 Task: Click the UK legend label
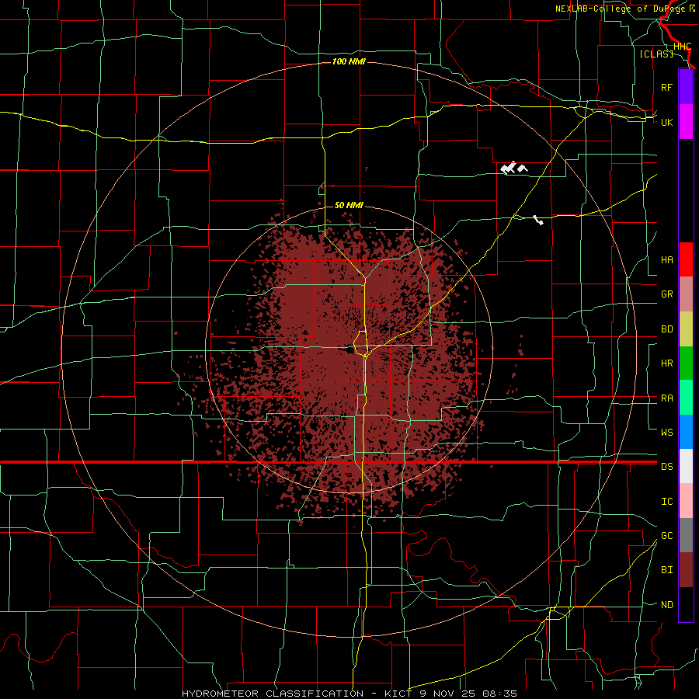tap(666, 123)
